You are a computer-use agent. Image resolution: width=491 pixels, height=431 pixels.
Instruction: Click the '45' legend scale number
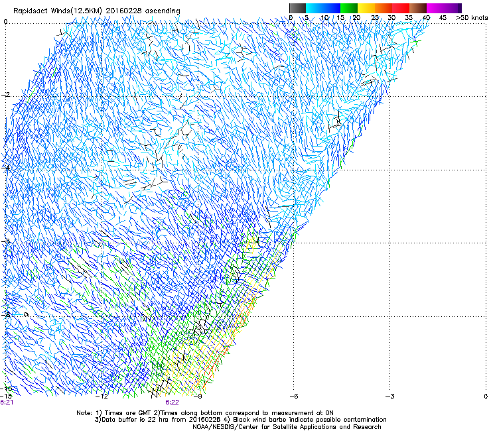click(x=443, y=18)
